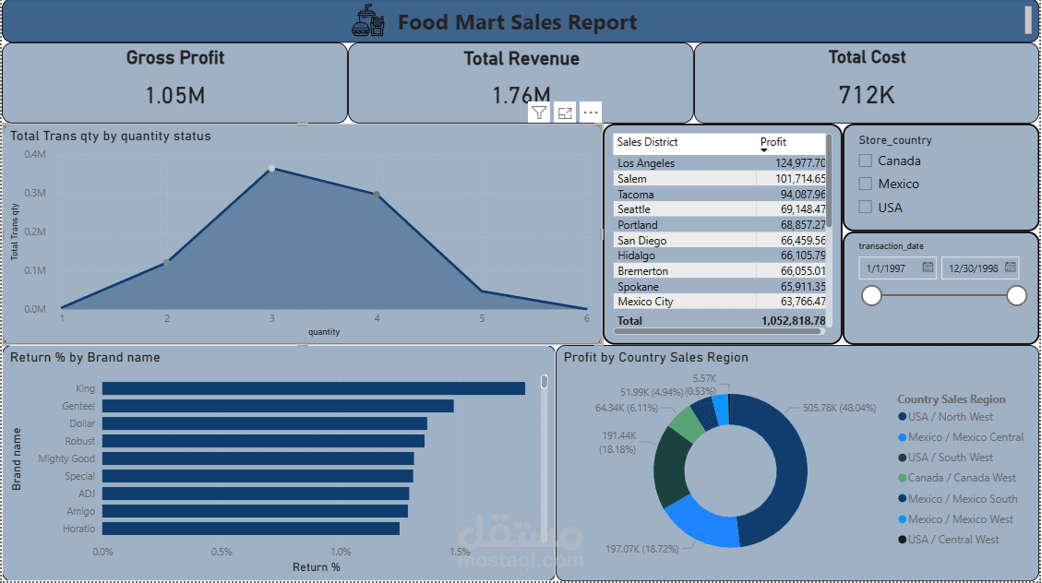Screen dimensions: 1042x583
Task: Edit the start date field 1/1/1997
Action: [x=898, y=268]
